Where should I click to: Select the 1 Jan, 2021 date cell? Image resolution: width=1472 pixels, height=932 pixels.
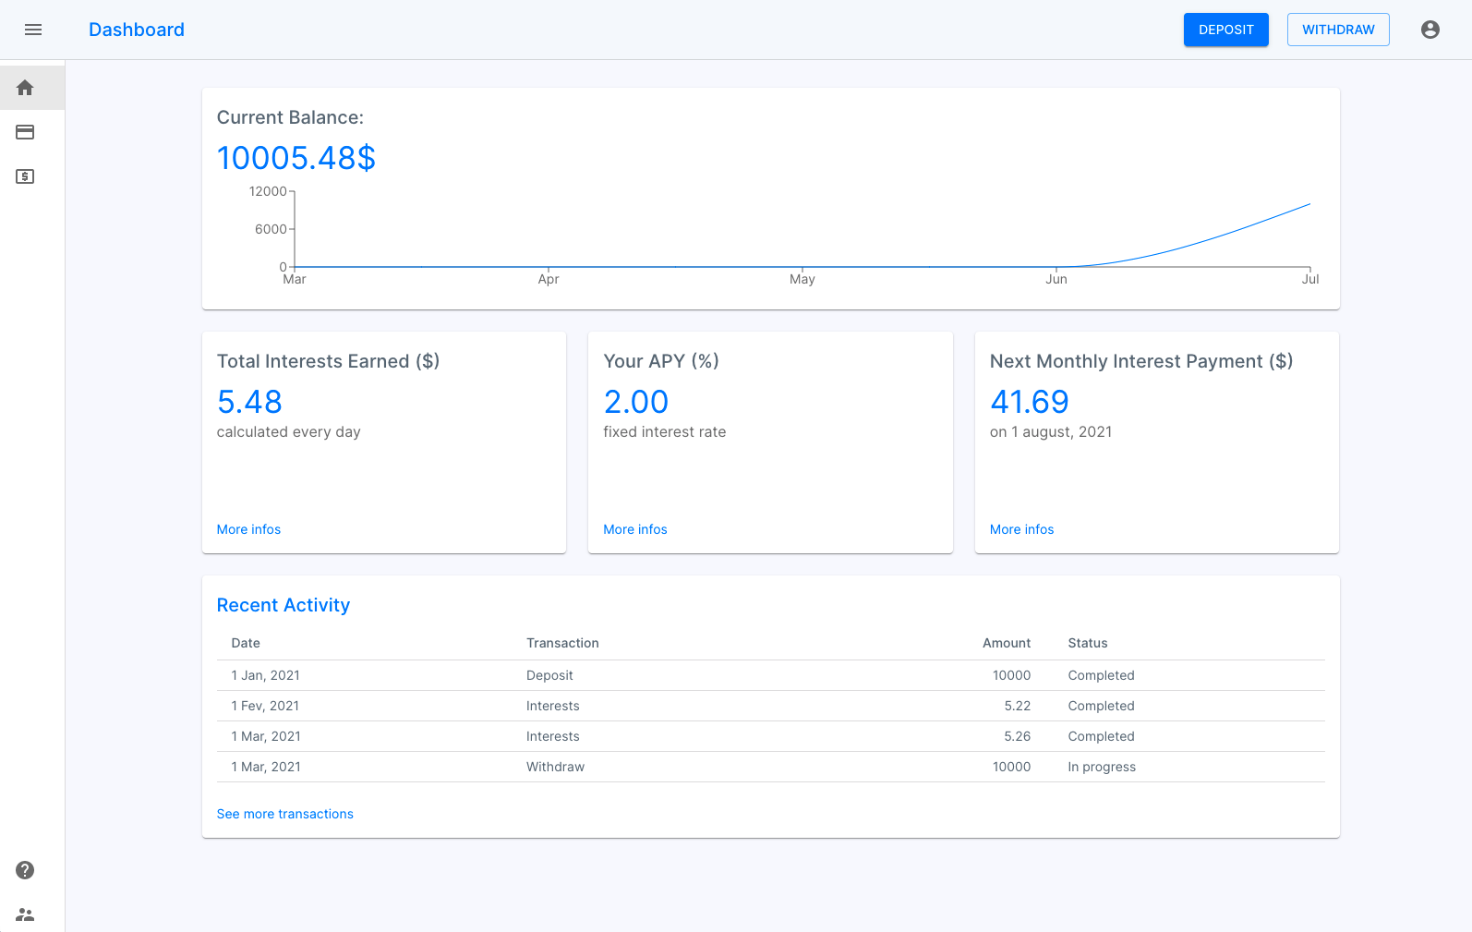(266, 675)
